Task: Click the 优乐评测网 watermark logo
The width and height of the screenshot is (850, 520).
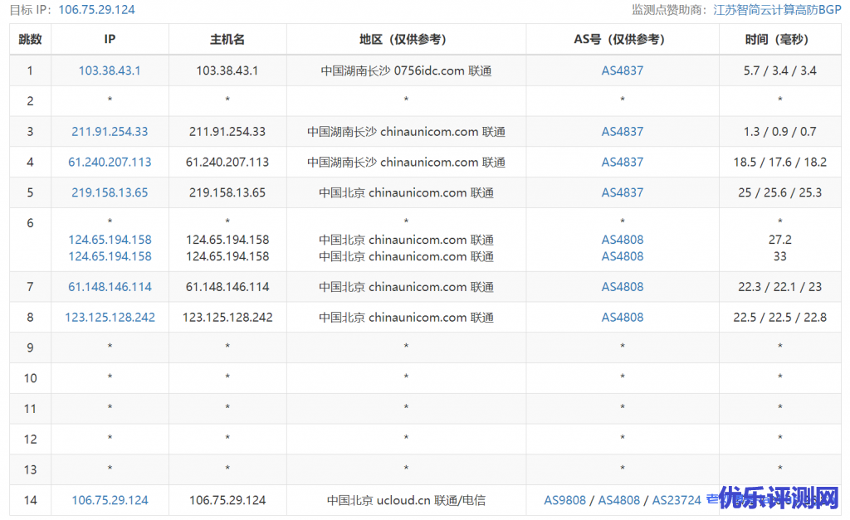Action: pos(779,499)
